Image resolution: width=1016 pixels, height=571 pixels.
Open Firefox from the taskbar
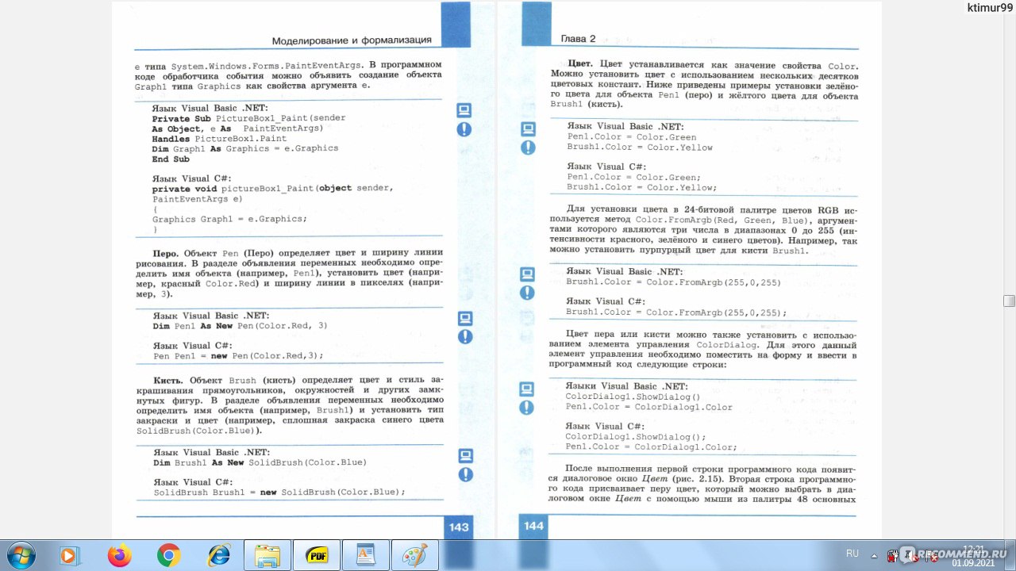pos(121,555)
